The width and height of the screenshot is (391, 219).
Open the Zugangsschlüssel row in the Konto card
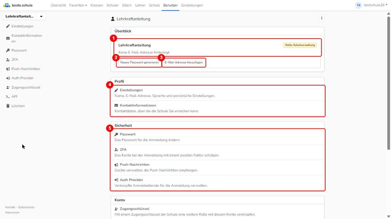pyautogui.click(x=217, y=212)
